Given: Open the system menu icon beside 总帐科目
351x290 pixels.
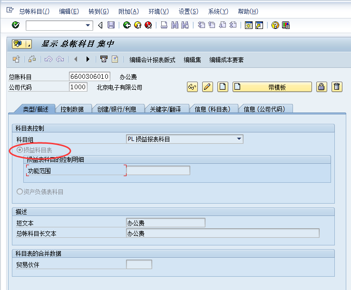Looking at the screenshot, I should [10, 10].
